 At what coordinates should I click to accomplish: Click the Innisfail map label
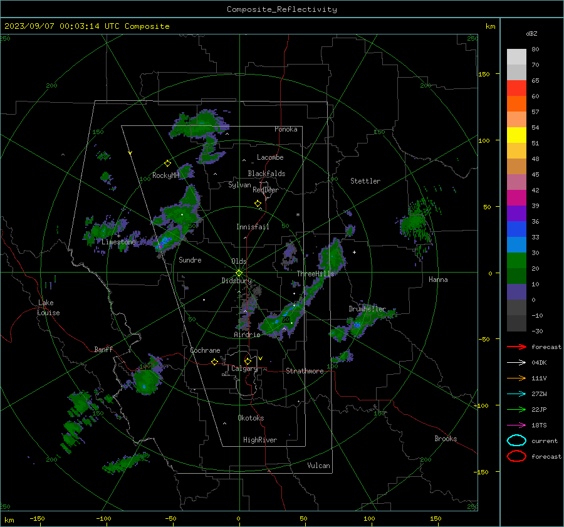coord(253,227)
